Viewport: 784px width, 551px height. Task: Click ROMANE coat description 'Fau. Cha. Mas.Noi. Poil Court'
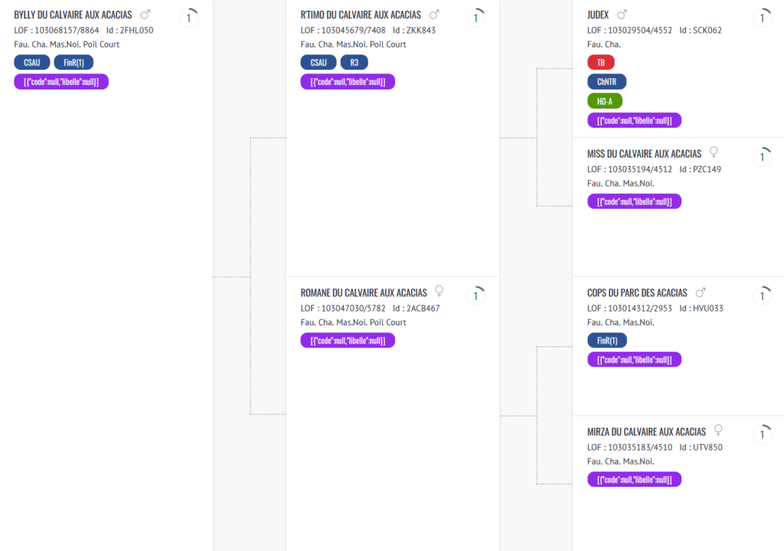(353, 322)
